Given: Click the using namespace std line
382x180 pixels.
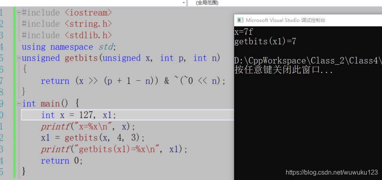Looking at the screenshot, I should (x=69, y=47).
